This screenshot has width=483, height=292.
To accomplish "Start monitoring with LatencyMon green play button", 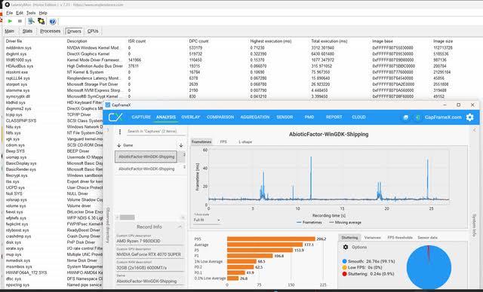I will 10,21.
